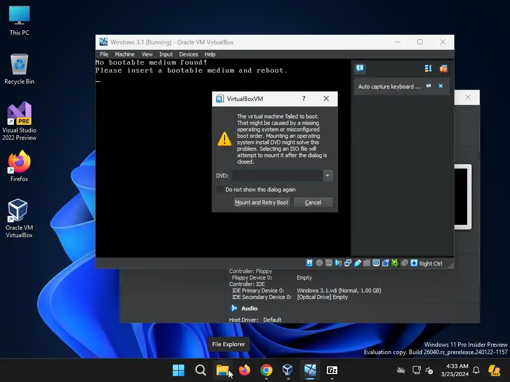
Task: Click the Windows 3.1.vdi IDE primary device entry
Action: [x=339, y=290]
